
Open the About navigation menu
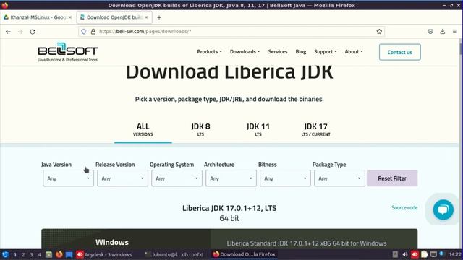pyautogui.click(x=354, y=51)
